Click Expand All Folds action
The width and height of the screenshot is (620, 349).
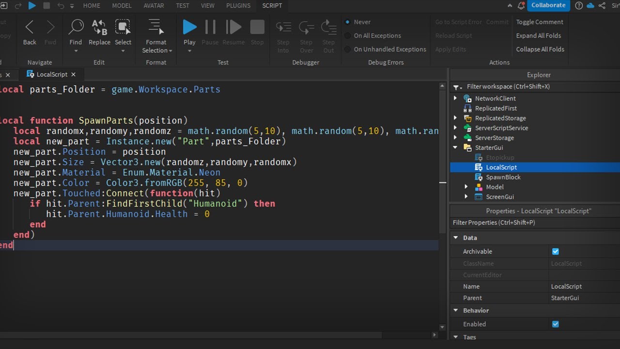point(539,35)
